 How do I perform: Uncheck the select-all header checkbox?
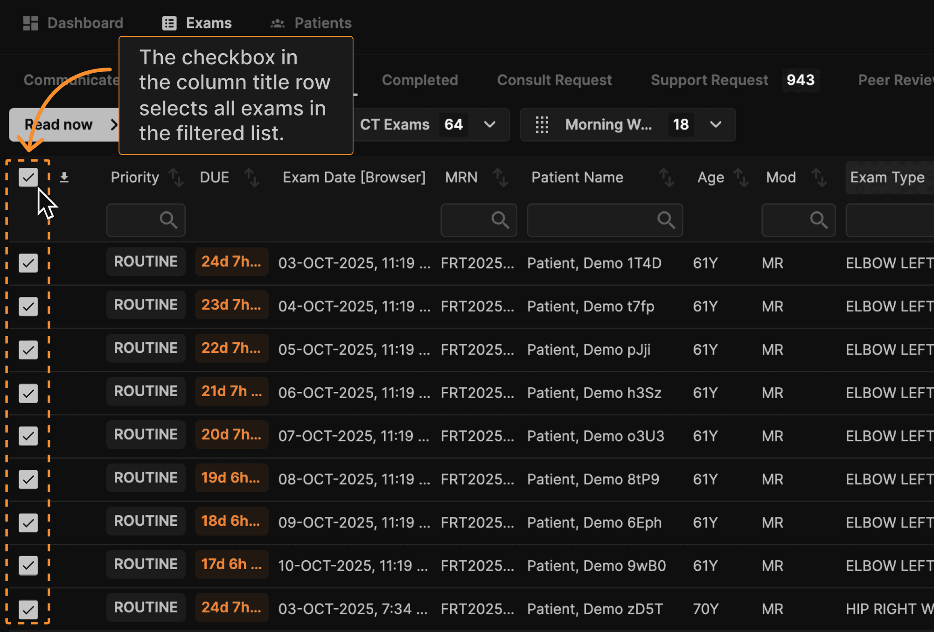tap(28, 177)
